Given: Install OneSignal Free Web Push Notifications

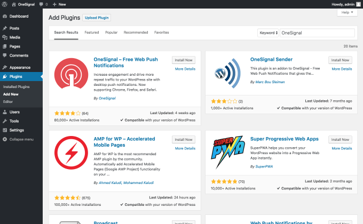Looking at the screenshot, I should [x=184, y=60].
